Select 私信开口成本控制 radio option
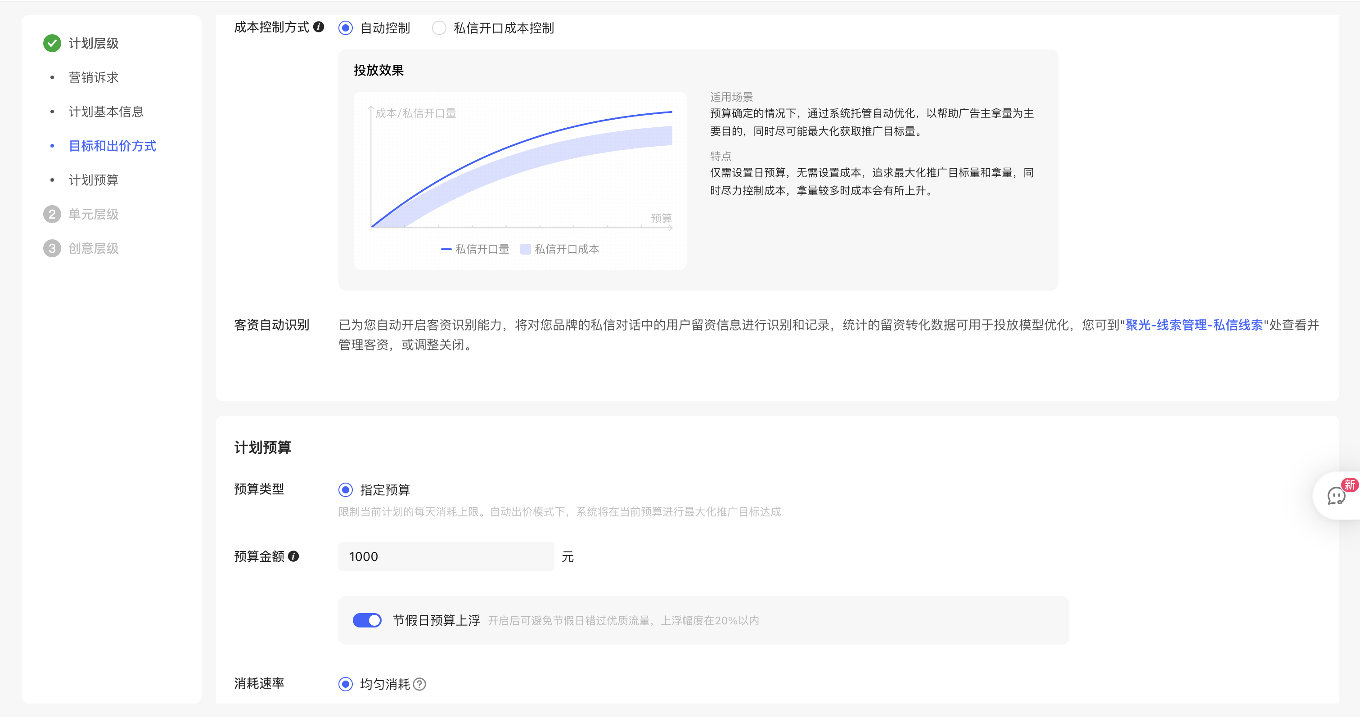 point(439,28)
